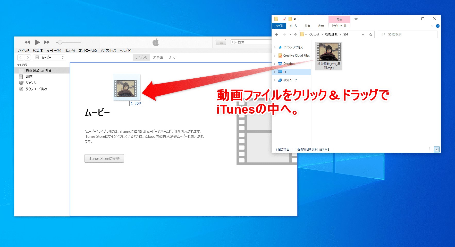Image resolution: width=455 pixels, height=247 pixels.
Task: Click the Explorer back navigation arrow
Action: 277,34
